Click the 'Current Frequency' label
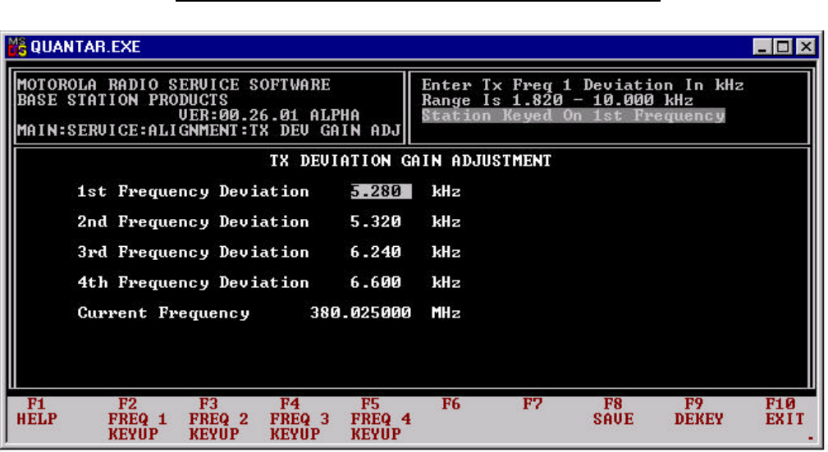828x452 pixels. coord(163,313)
